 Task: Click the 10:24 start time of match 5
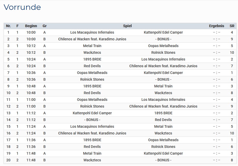(31, 59)
